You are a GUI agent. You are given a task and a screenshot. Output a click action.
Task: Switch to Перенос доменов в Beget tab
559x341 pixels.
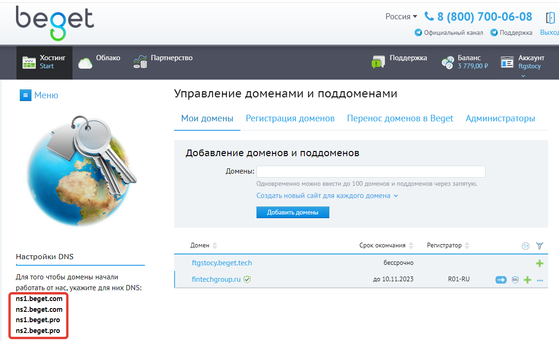400,119
